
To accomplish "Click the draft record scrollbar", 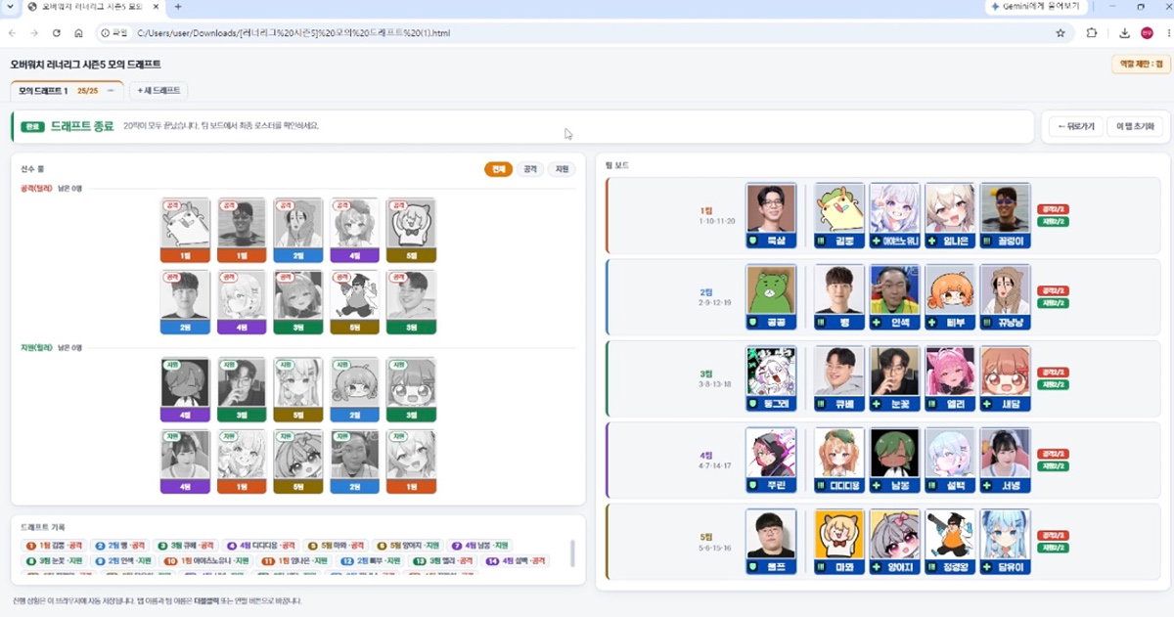I will (572, 551).
